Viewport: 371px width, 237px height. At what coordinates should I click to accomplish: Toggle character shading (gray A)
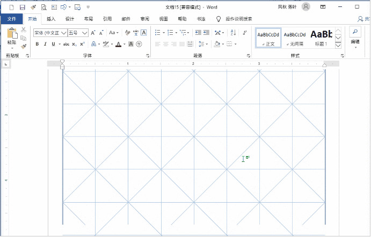coord(131,44)
